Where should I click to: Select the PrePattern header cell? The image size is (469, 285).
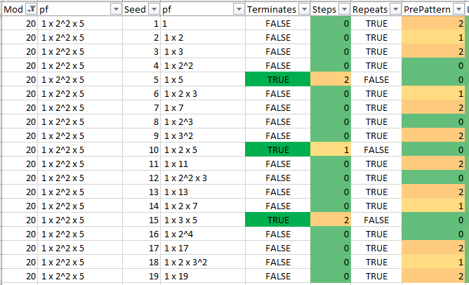click(433, 10)
